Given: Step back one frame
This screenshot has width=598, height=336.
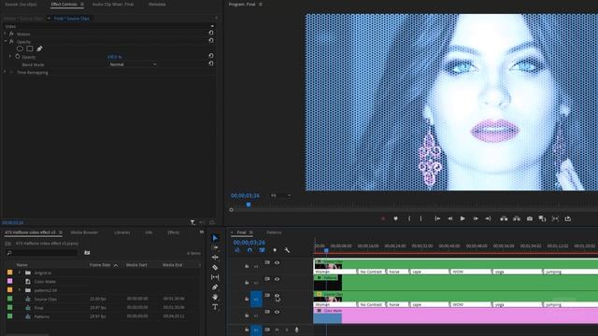Looking at the screenshot, I should coord(450,218).
